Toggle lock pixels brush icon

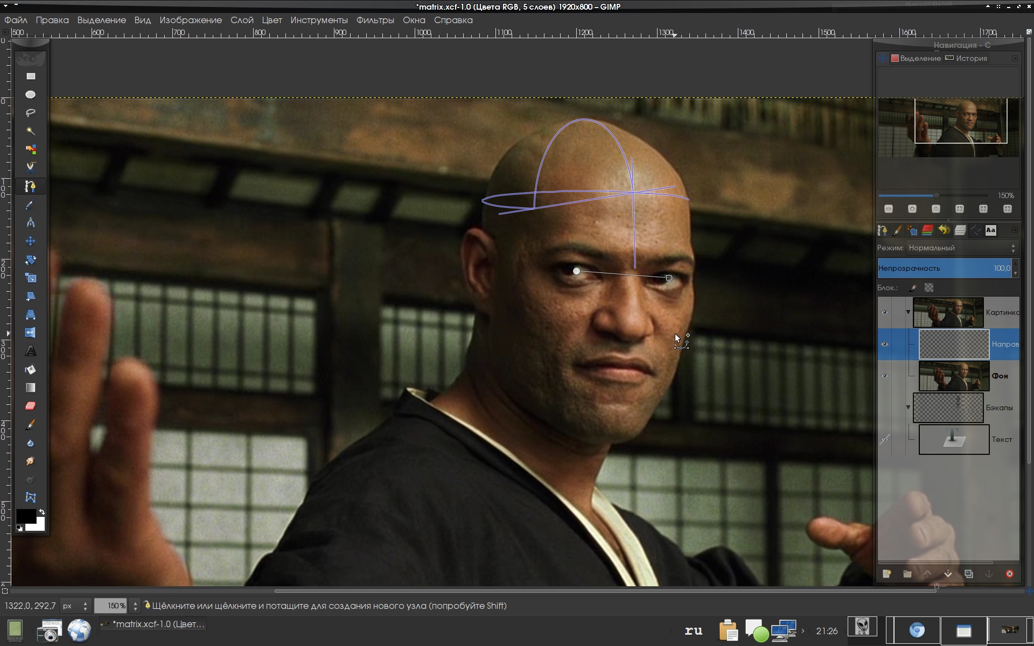coord(913,288)
